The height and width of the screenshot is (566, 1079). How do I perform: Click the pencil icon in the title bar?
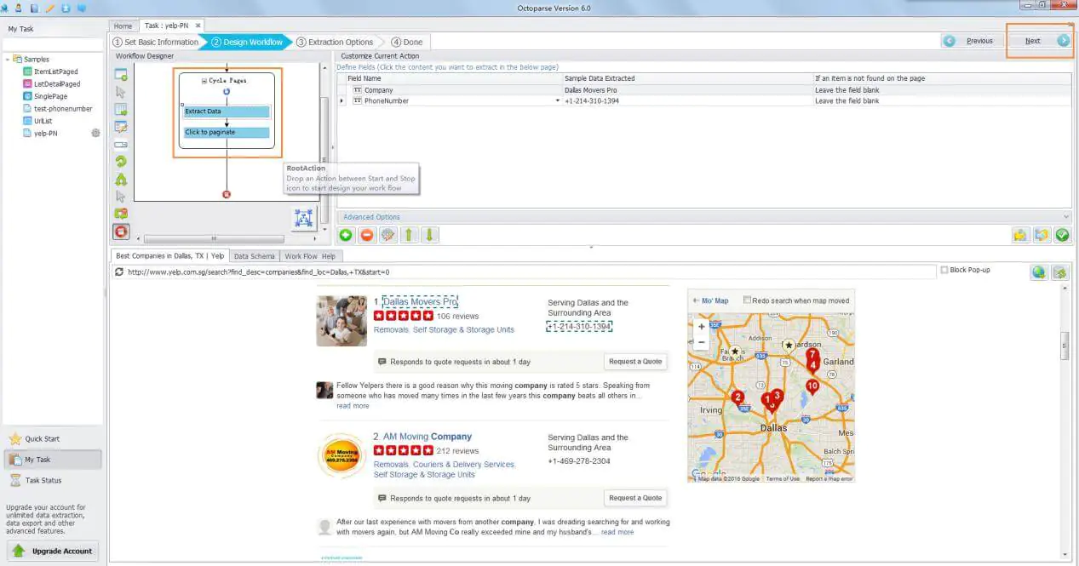(49, 7)
